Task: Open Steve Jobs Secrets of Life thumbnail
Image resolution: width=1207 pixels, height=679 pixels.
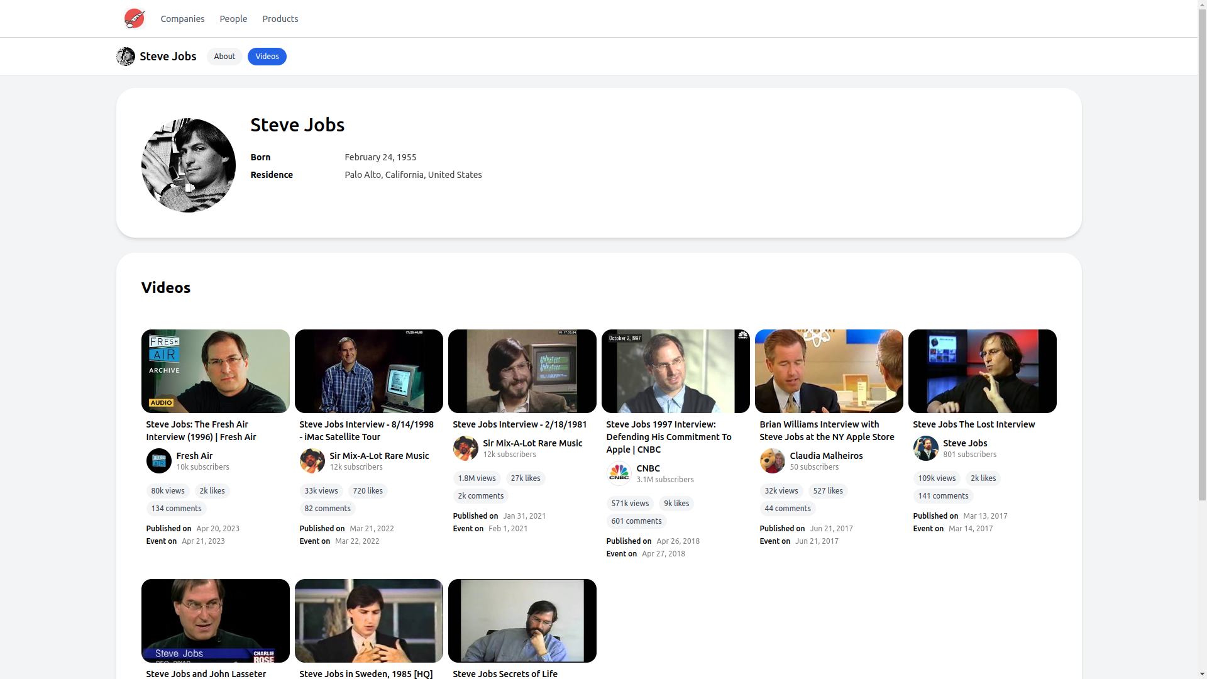Action: pos(522,621)
